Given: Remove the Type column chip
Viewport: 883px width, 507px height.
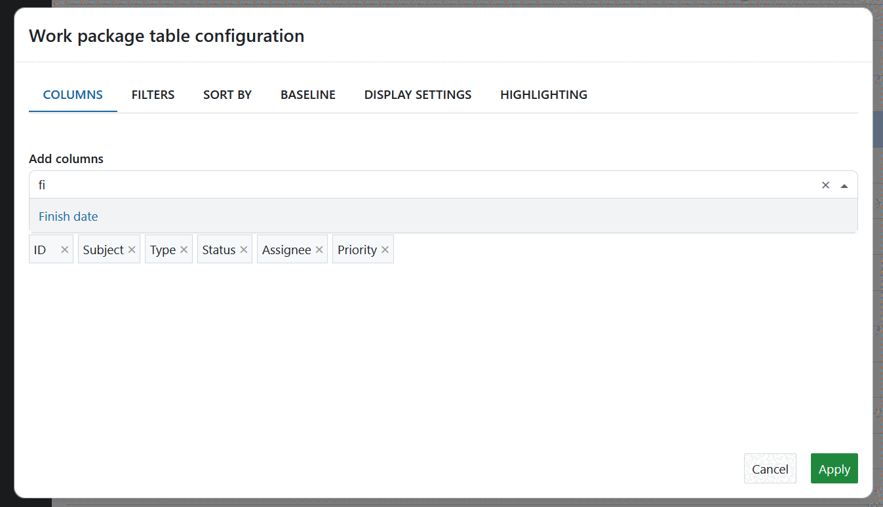Looking at the screenshot, I should (185, 249).
